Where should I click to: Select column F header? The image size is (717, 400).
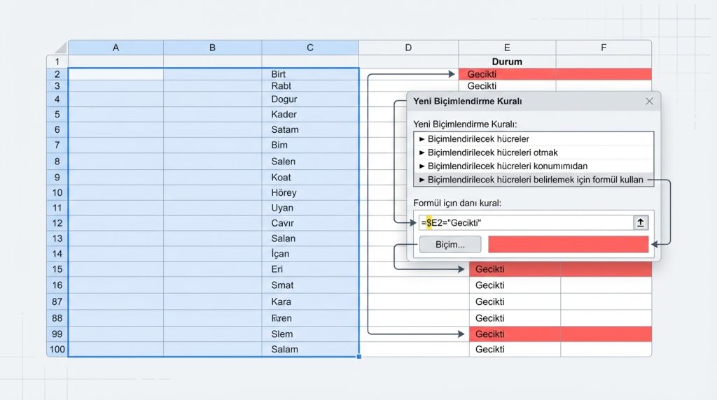tap(604, 48)
